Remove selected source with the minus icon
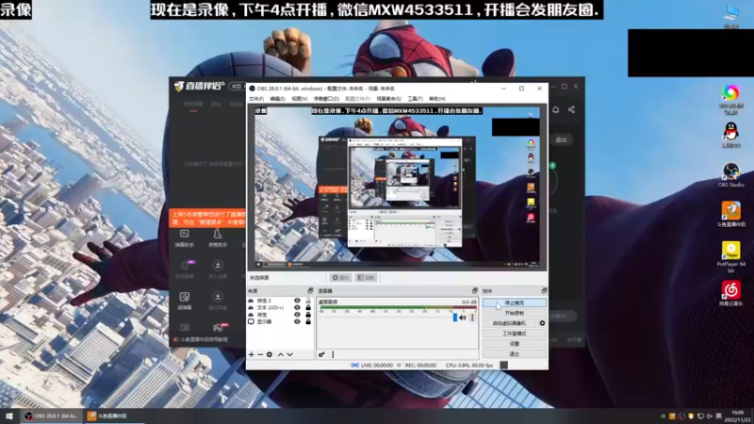Image resolution: width=754 pixels, height=424 pixels. (260, 355)
